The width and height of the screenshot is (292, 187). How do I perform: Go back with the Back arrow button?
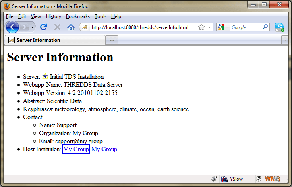(x=12, y=27)
